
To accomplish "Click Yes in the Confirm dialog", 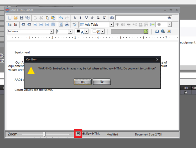I will [x=82, y=82].
